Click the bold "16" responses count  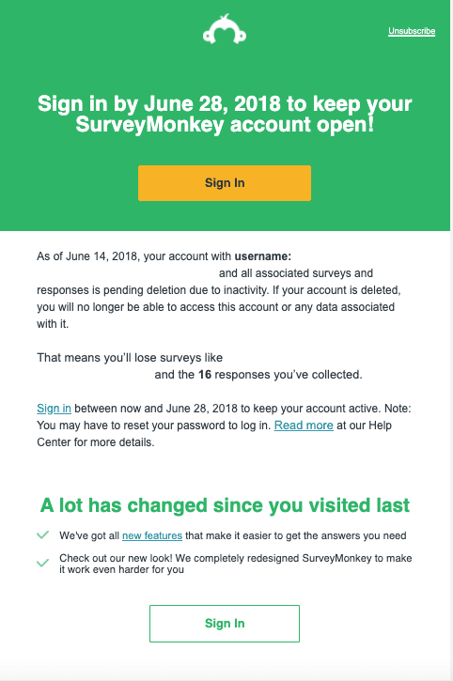point(205,375)
